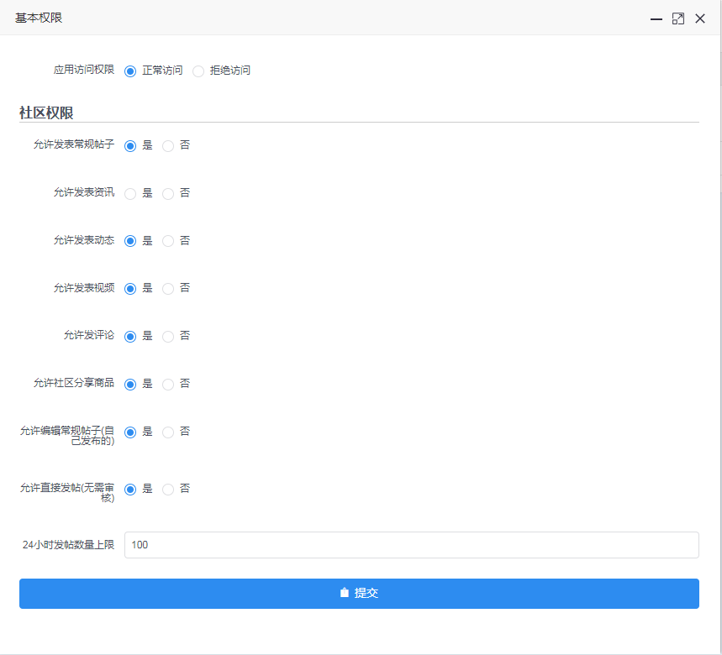Image resolution: width=722 pixels, height=655 pixels.
Task: Click the 24小时发帖数量上限 input field
Action: pyautogui.click(x=411, y=545)
